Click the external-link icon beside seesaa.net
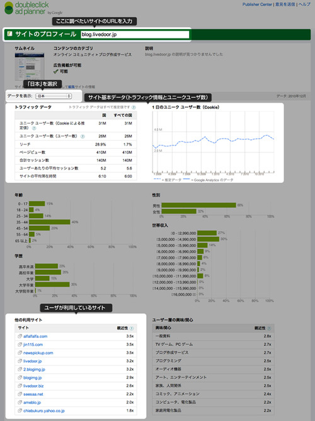The image size is (315, 421). (20, 394)
